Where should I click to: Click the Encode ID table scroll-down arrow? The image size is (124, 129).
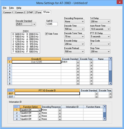pos(110,83)
